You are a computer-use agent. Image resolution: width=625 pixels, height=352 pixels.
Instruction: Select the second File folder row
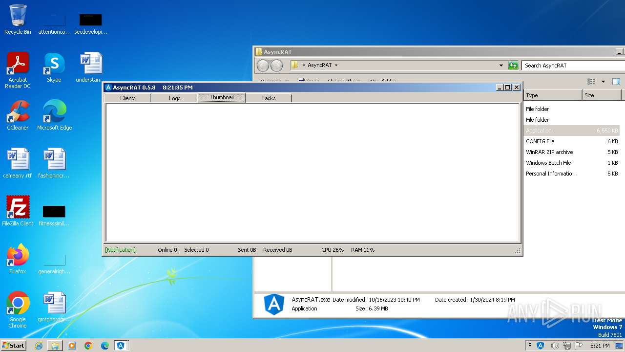572,120
